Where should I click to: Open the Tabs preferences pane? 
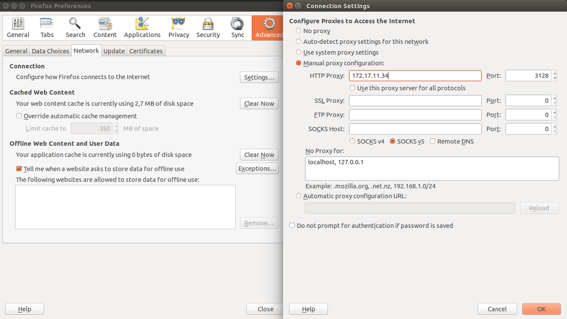[x=47, y=28]
